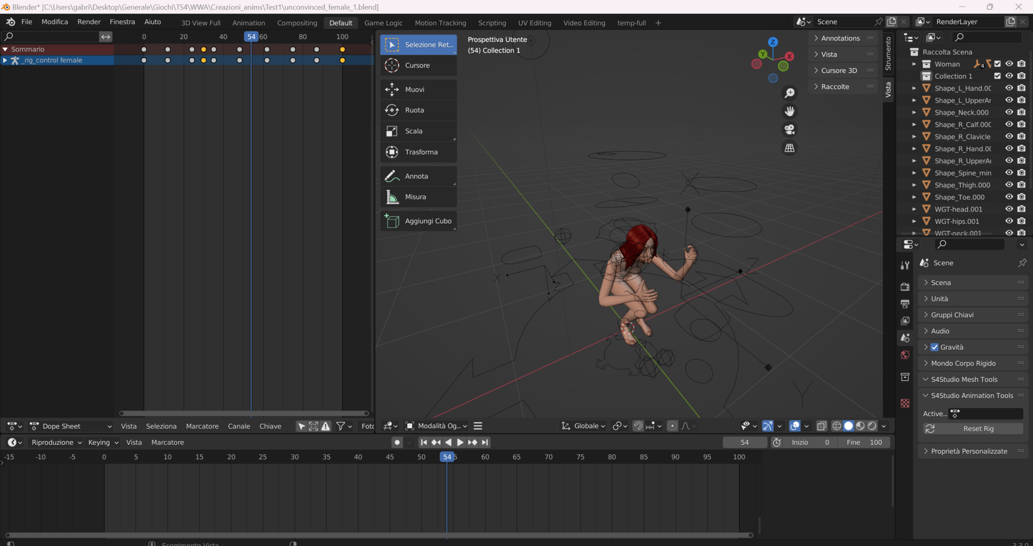Image resolution: width=1033 pixels, height=546 pixels.
Task: Jump to the first frame of playback
Action: [x=424, y=442]
